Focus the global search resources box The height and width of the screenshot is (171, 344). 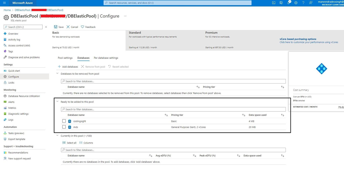[177, 3]
